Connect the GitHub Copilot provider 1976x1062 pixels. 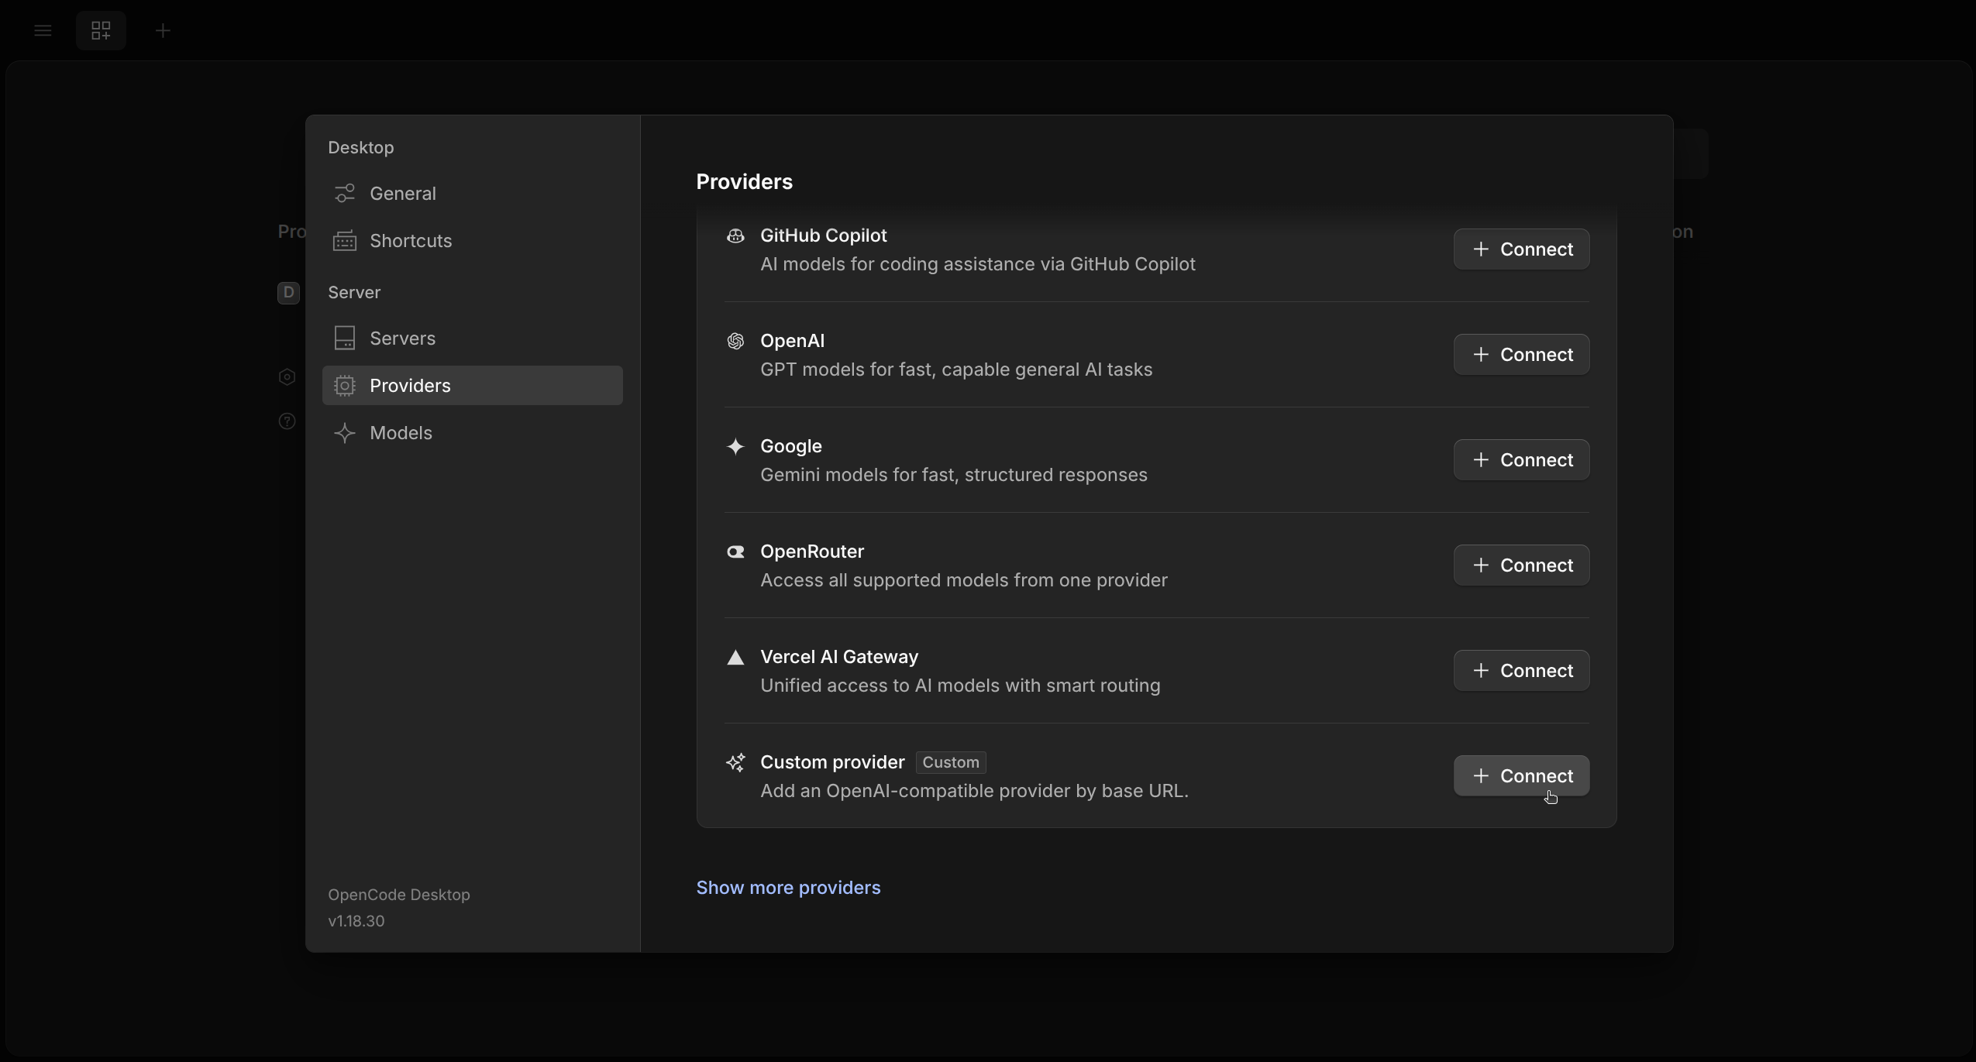point(1521,249)
